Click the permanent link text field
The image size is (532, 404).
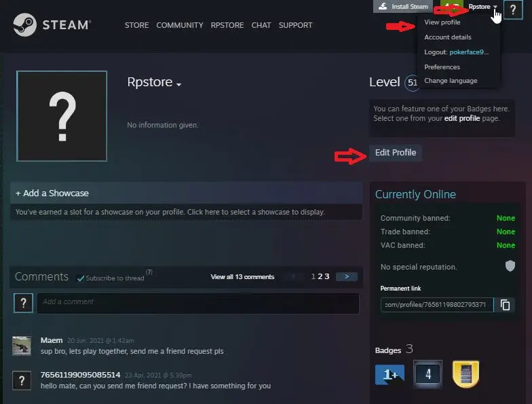click(x=437, y=304)
